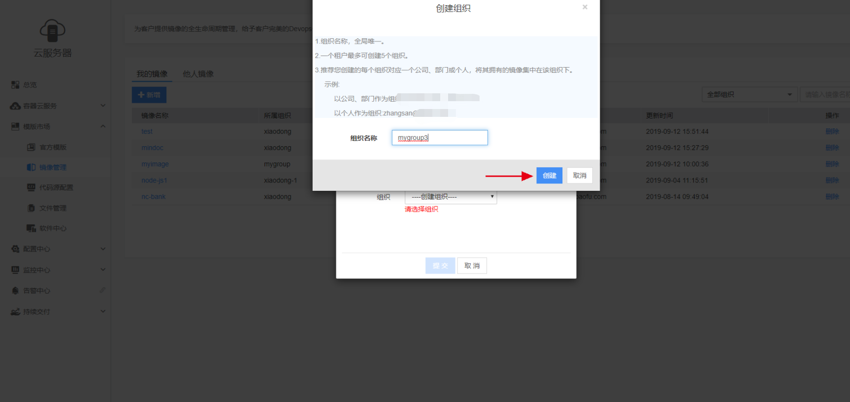
Task: Click link icon beside 告警中心
Action: pos(103,290)
